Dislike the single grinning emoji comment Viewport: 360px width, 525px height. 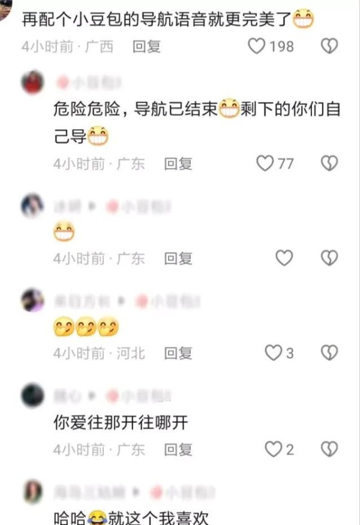[x=329, y=258]
